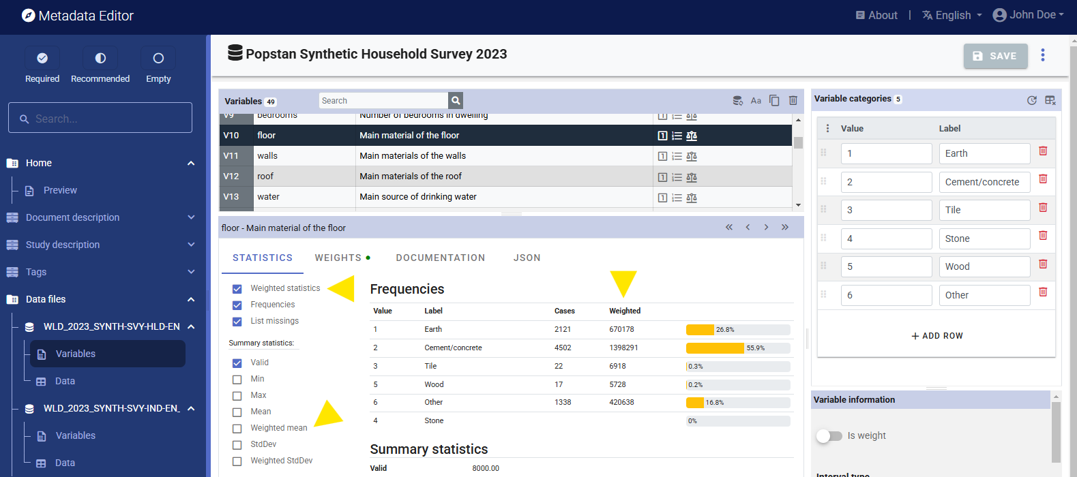
Task: Jump to the last variable arrow
Action: pyautogui.click(x=785, y=228)
